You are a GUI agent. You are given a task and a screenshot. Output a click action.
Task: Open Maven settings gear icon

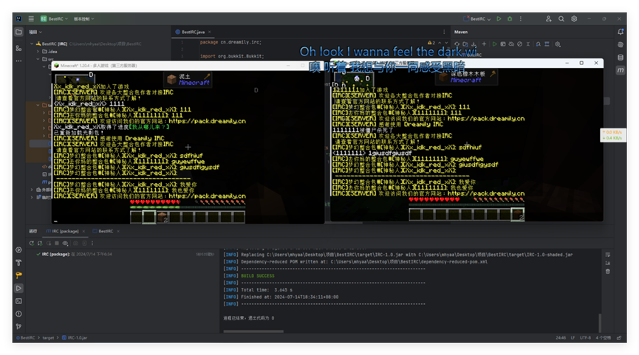click(558, 44)
